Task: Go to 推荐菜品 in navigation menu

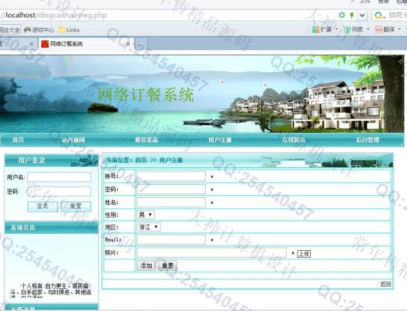Action: coord(146,140)
